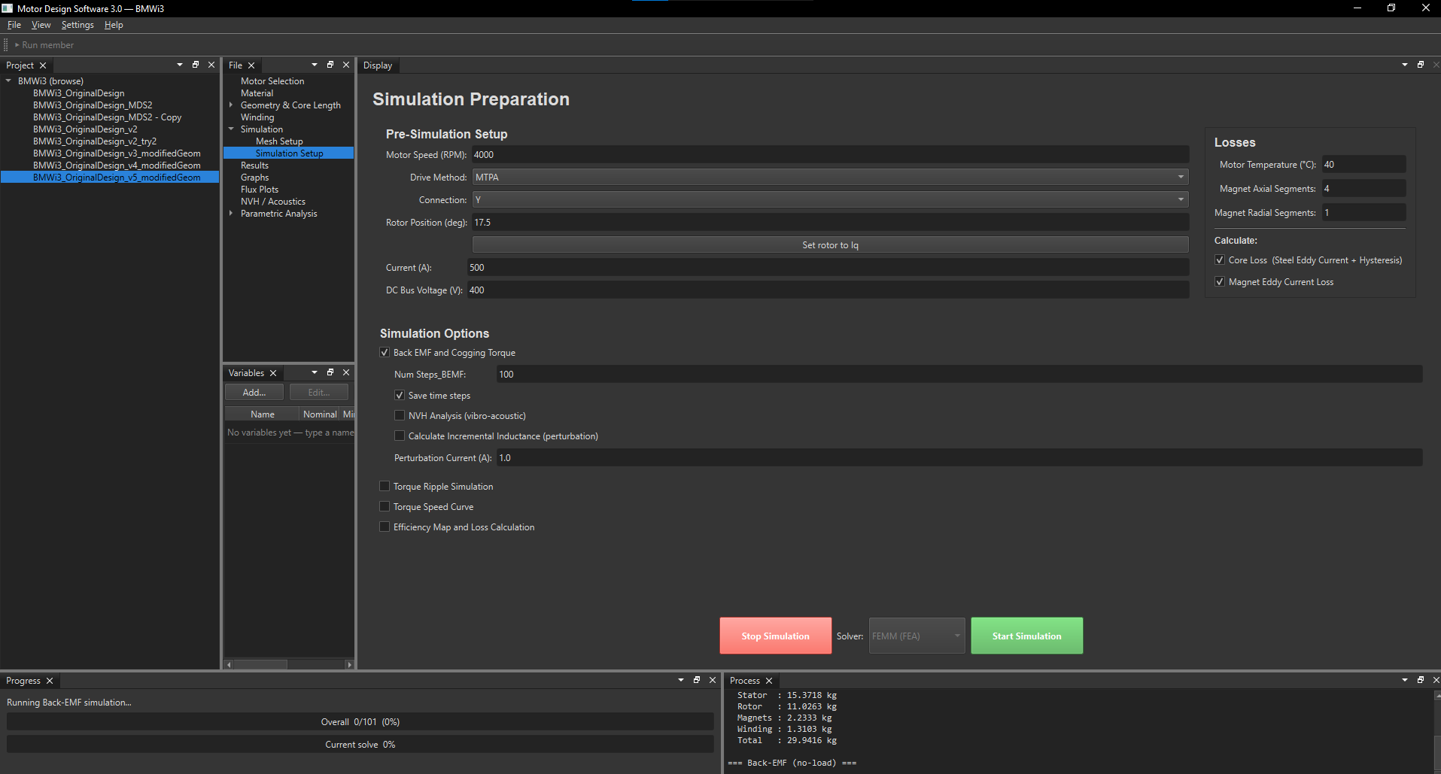Toggle the Core Loss checkbox
The width and height of the screenshot is (1441, 774).
(x=1220, y=260)
